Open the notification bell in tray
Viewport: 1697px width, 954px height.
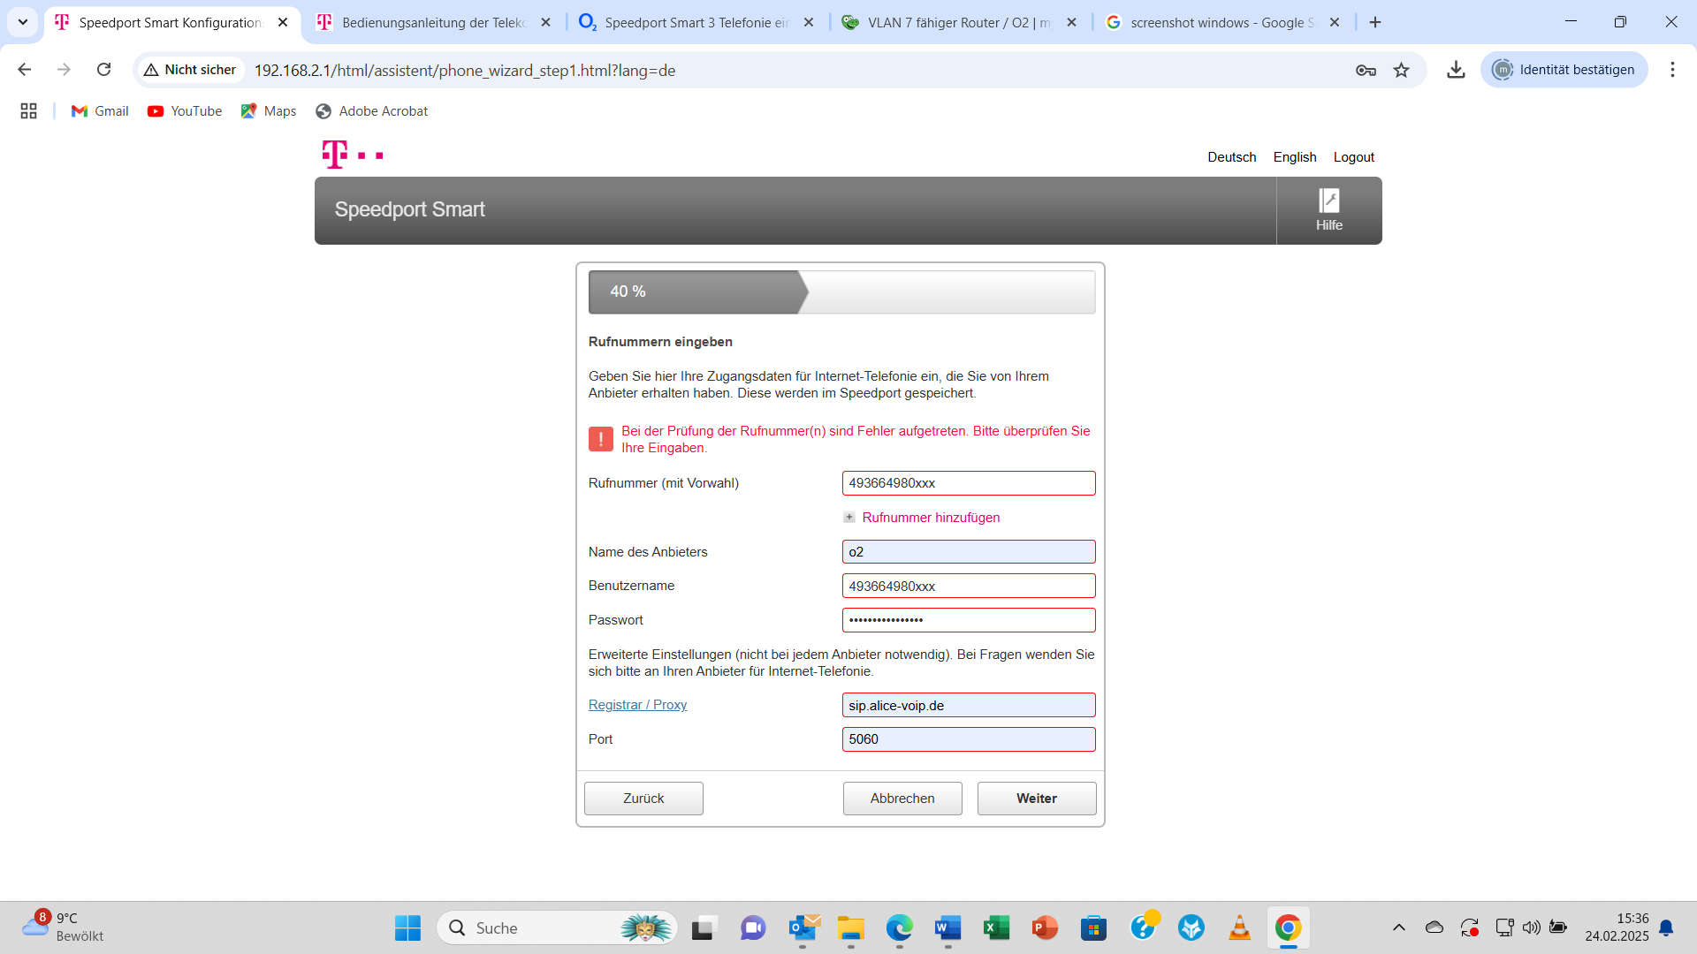[x=1666, y=927]
